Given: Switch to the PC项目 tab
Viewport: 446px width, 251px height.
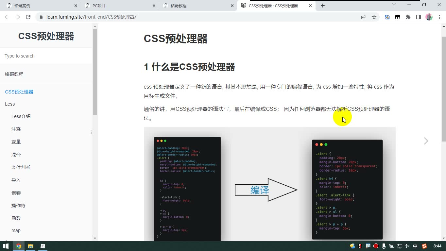Looking at the screenshot, I should click(x=119, y=6).
